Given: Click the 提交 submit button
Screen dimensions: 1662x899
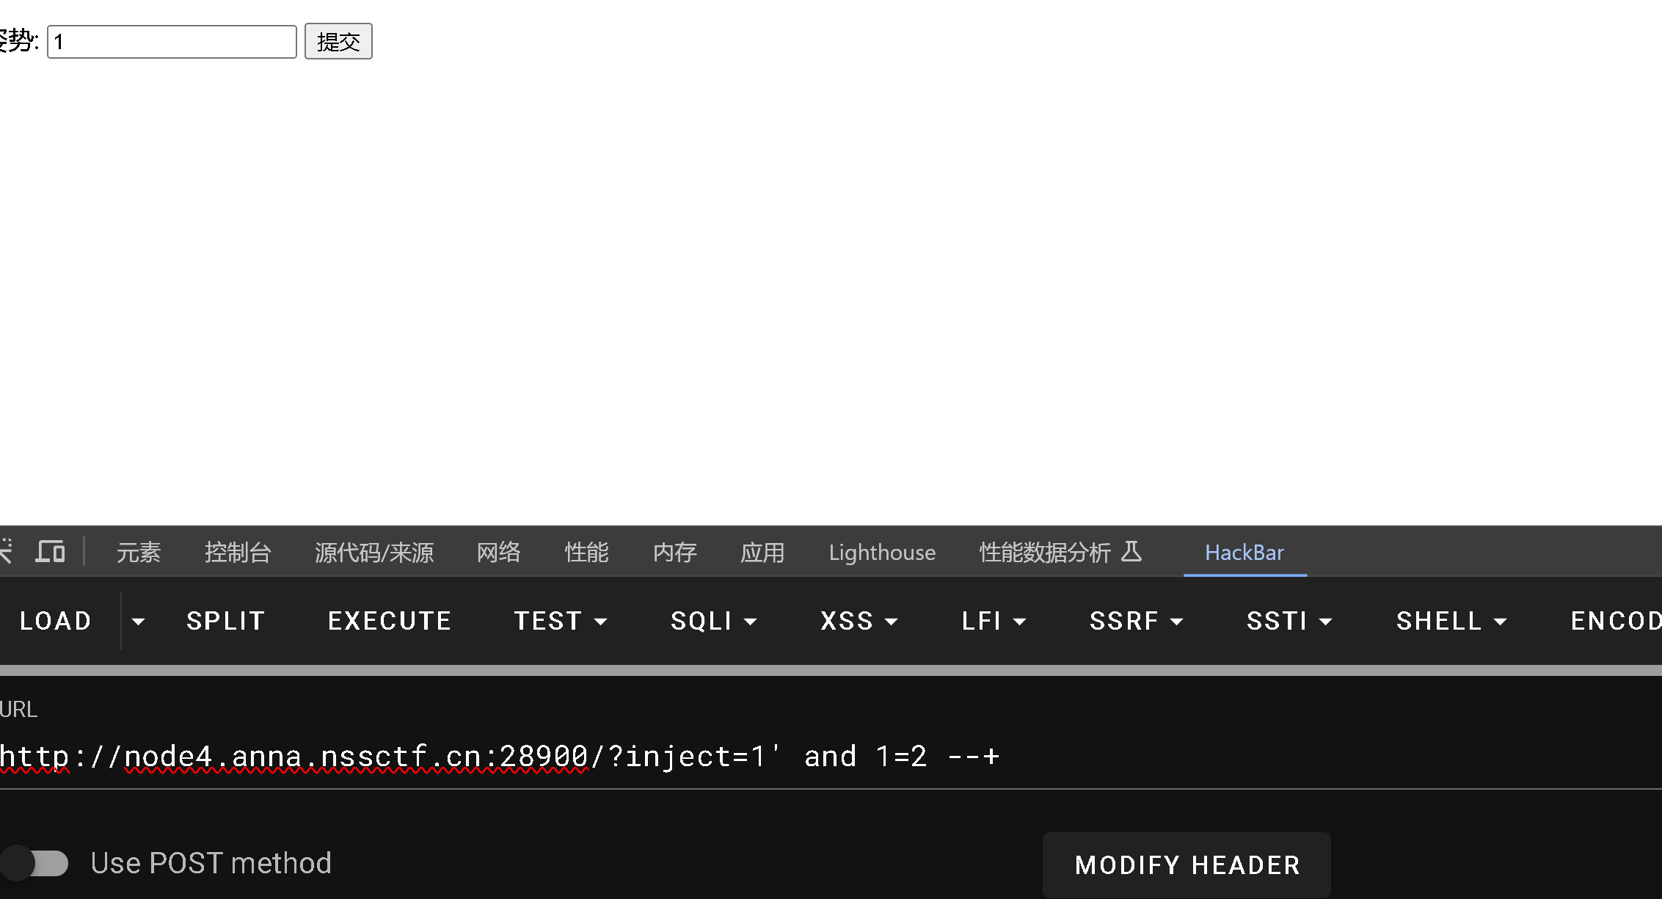Looking at the screenshot, I should (x=338, y=42).
